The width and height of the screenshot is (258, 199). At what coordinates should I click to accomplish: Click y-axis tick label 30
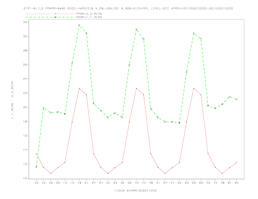coord(25,36)
